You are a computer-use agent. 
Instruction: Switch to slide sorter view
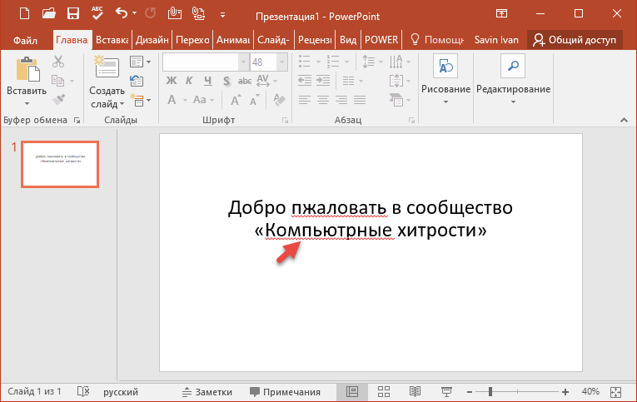tap(384, 391)
